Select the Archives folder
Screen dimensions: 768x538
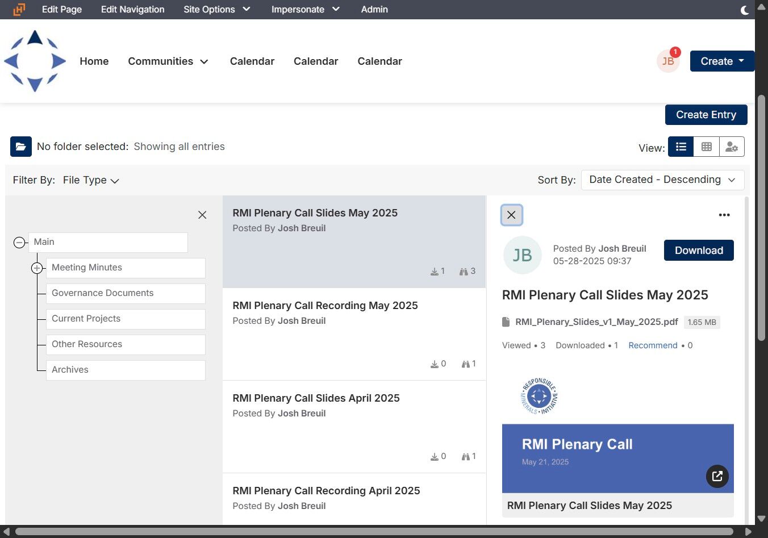(126, 370)
